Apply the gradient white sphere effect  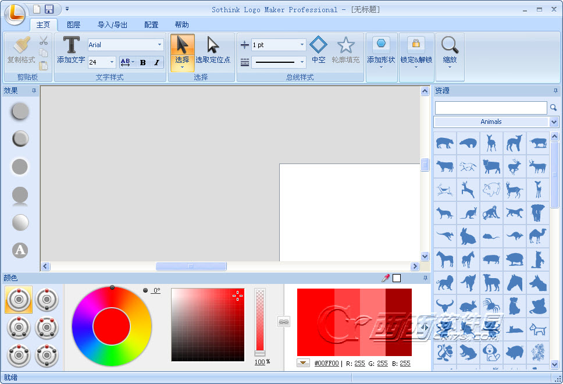coord(20,222)
